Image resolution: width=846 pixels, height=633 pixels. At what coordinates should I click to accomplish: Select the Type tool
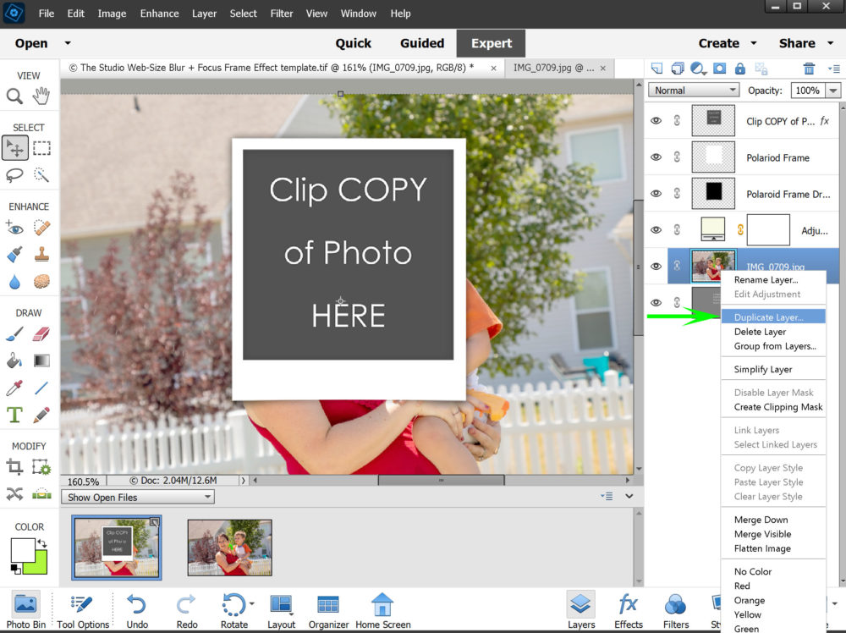point(14,415)
